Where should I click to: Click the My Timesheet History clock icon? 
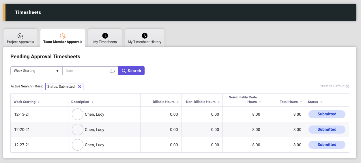coord(145,36)
